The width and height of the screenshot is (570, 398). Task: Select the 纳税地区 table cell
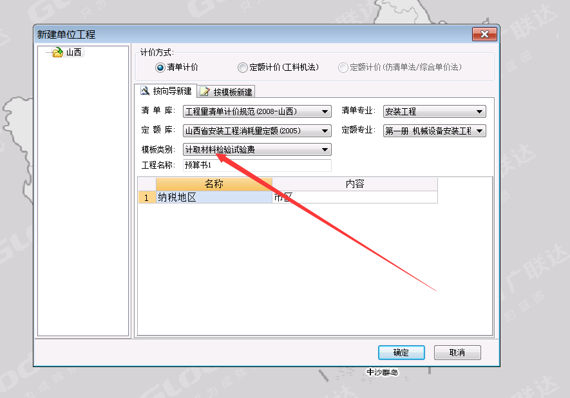point(214,197)
